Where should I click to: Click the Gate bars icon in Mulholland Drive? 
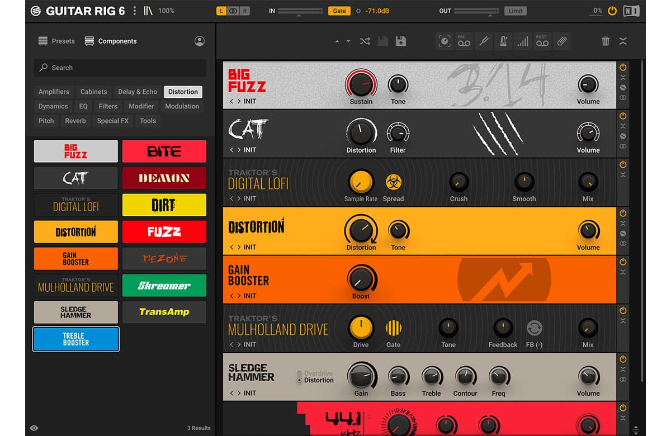[394, 328]
